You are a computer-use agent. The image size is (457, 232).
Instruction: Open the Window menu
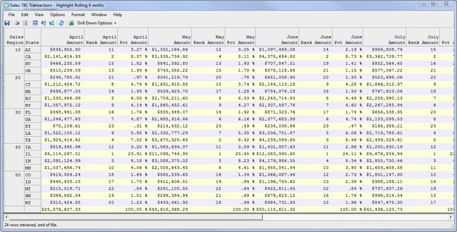click(99, 15)
